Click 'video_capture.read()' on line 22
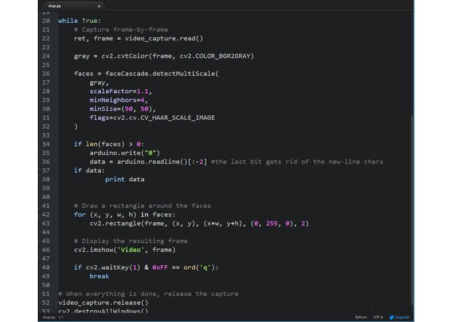 [164, 38]
